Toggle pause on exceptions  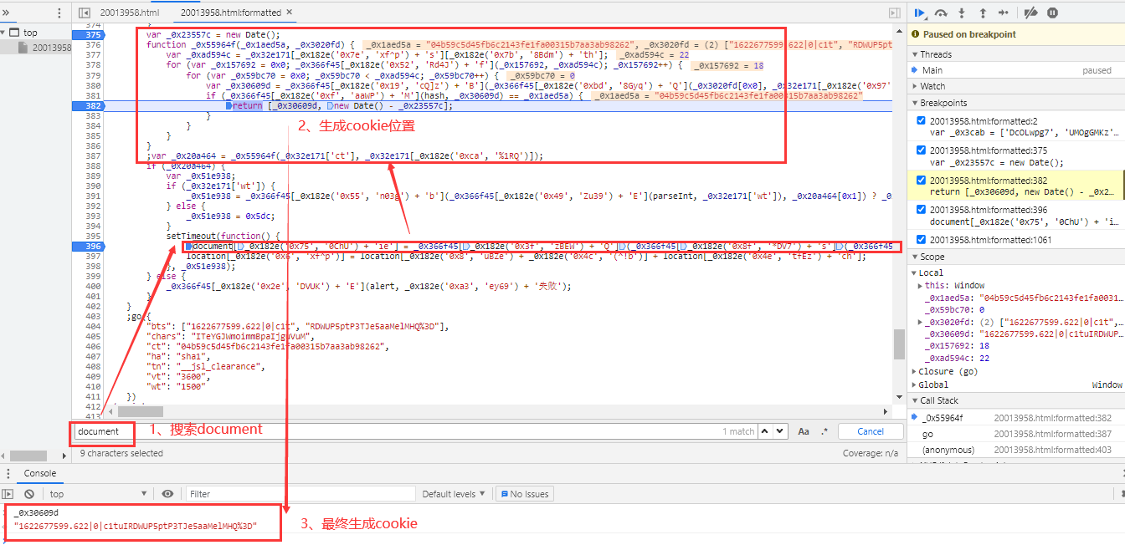click(1052, 13)
